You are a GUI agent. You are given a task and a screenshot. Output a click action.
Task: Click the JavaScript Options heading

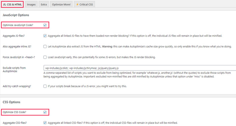[16, 15]
